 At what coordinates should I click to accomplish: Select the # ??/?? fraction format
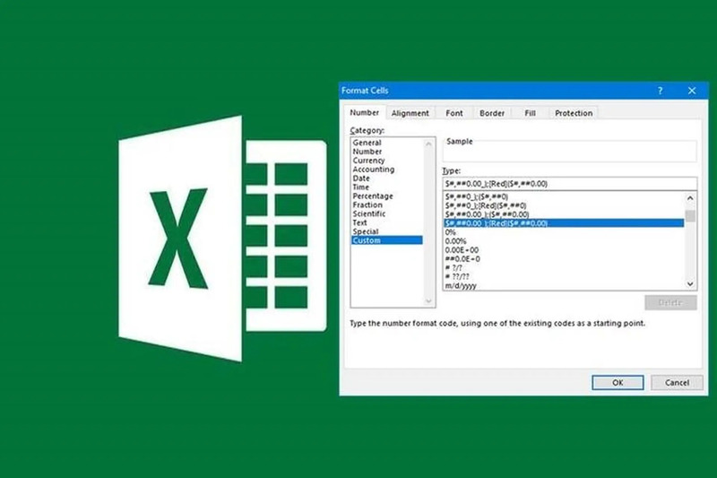pyautogui.click(x=564, y=277)
